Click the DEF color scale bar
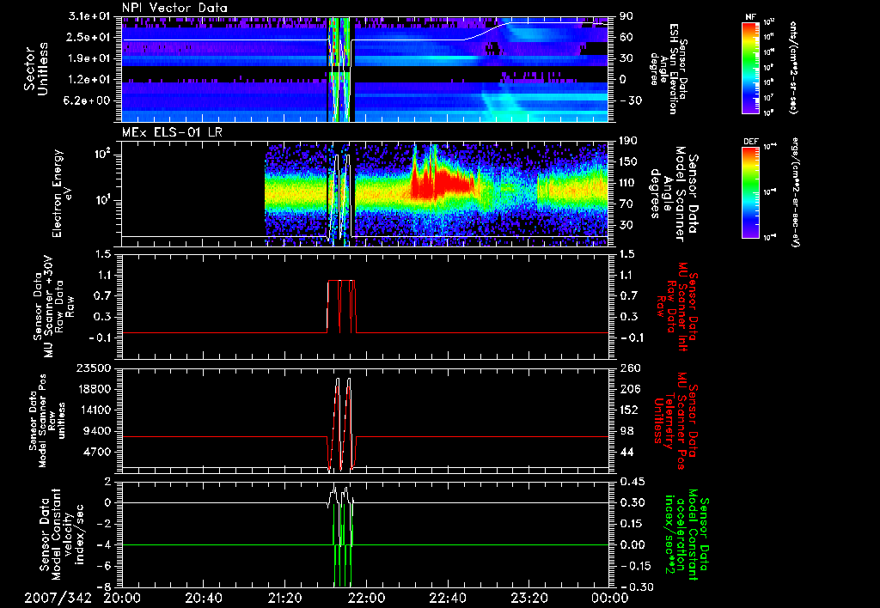Image resolution: width=880 pixels, height=608 pixels. pos(751,192)
